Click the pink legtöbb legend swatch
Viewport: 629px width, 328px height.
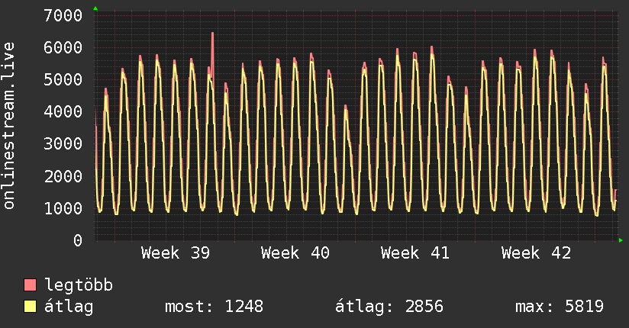pyautogui.click(x=30, y=285)
